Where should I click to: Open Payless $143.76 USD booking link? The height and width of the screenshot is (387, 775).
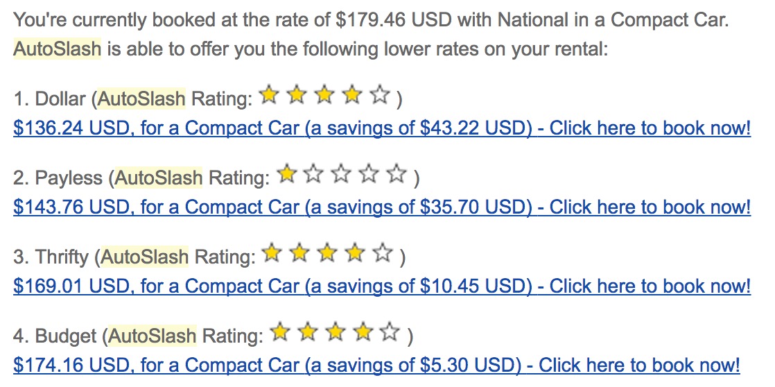pos(381,207)
